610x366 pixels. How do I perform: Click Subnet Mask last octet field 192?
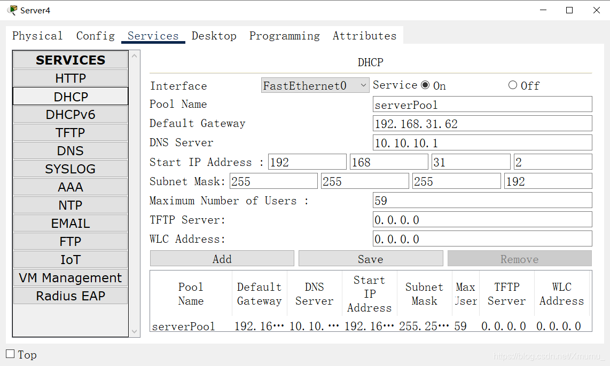pyautogui.click(x=548, y=181)
